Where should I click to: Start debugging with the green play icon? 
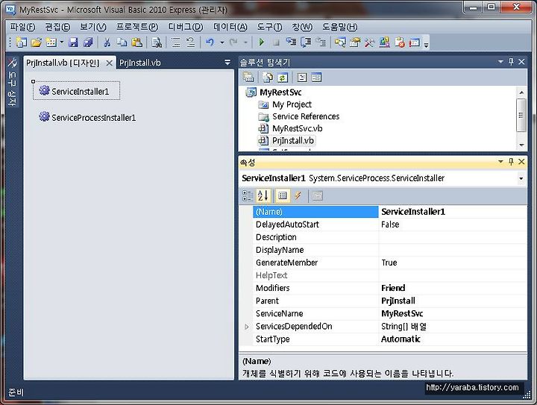(x=261, y=43)
